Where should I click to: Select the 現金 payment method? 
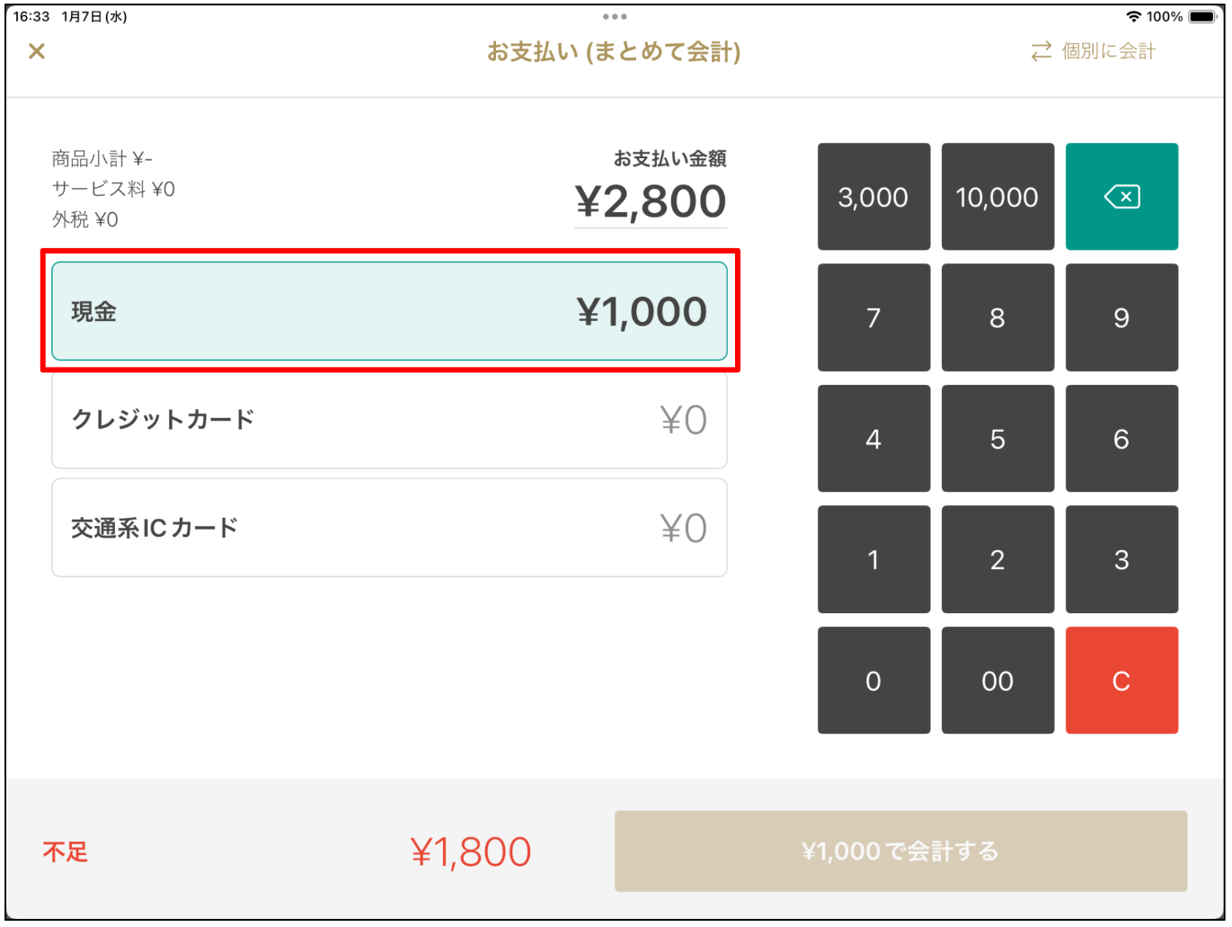(389, 311)
